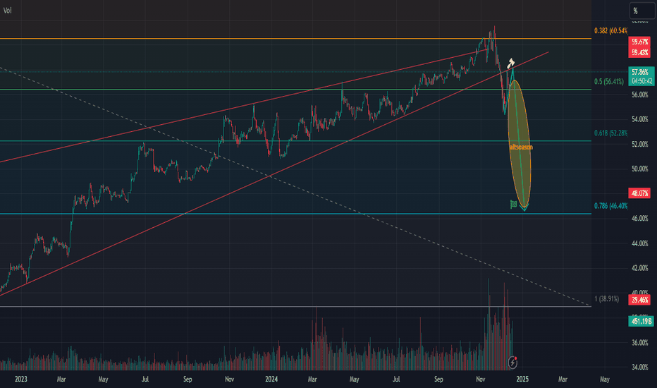
Task: Click the 46.00% price axis label
Action: click(x=640, y=219)
